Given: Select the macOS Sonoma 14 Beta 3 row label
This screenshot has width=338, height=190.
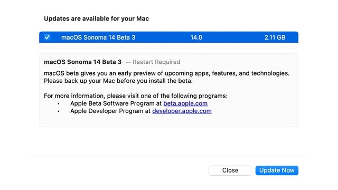Looking at the screenshot, I should [98, 37].
